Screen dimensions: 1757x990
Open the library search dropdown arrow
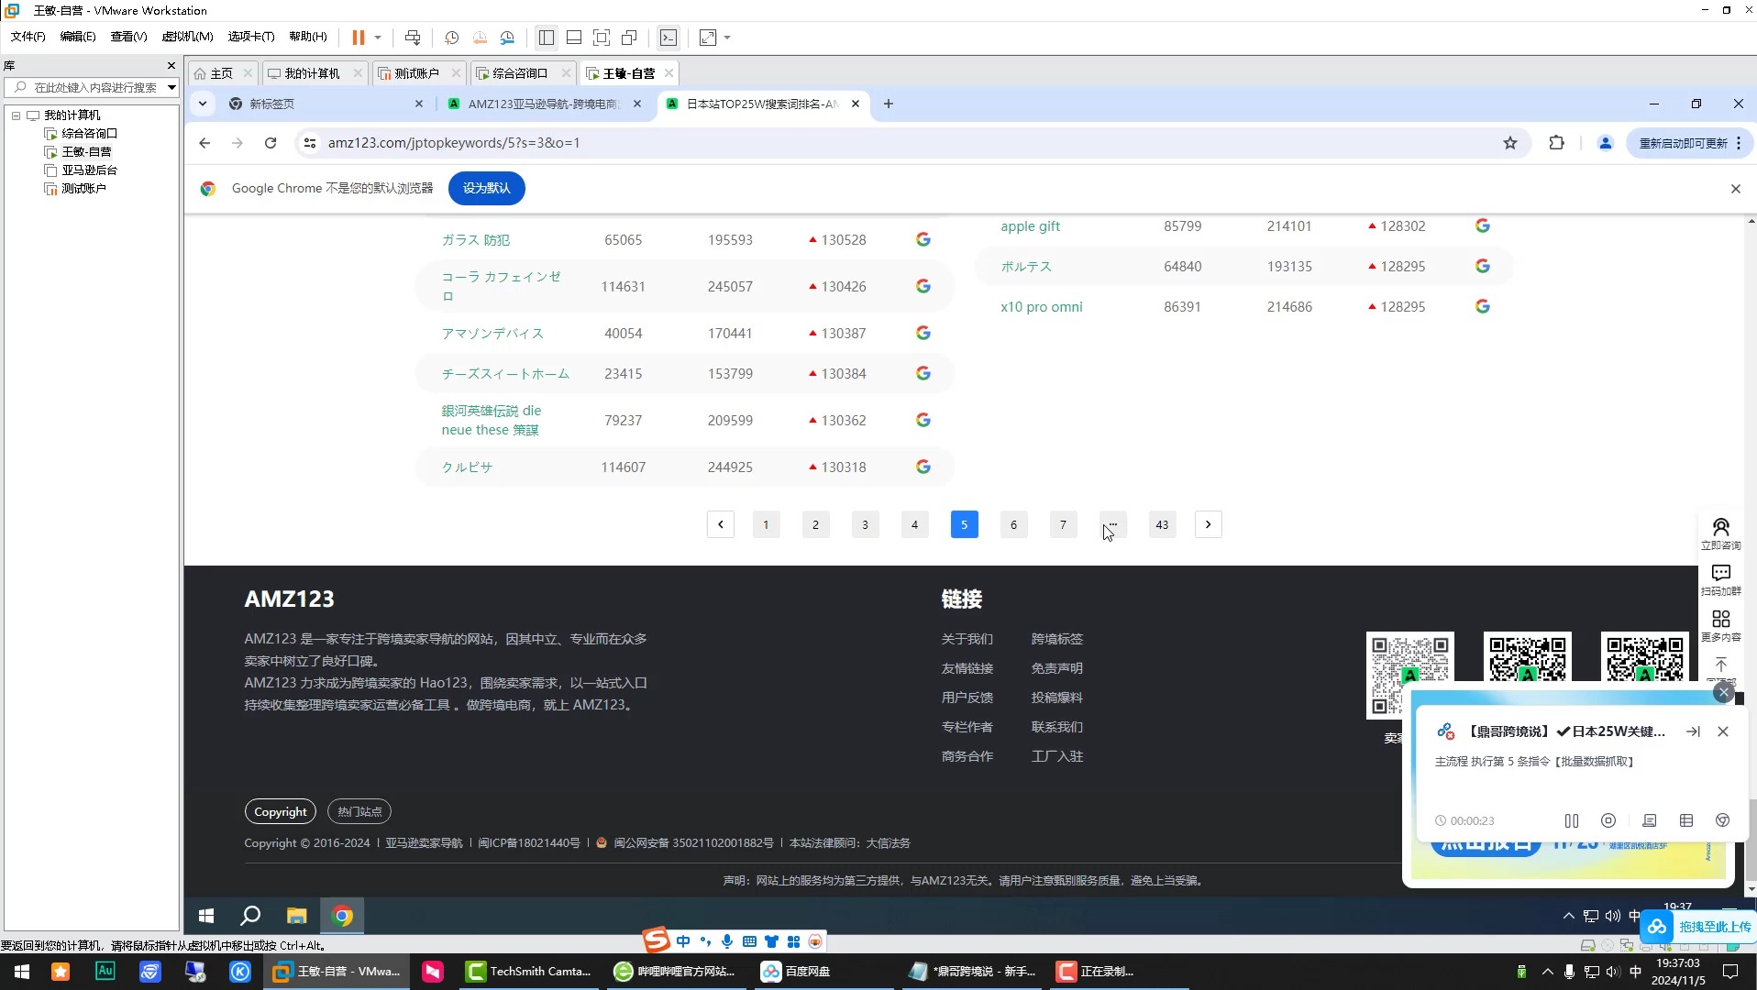tap(171, 87)
